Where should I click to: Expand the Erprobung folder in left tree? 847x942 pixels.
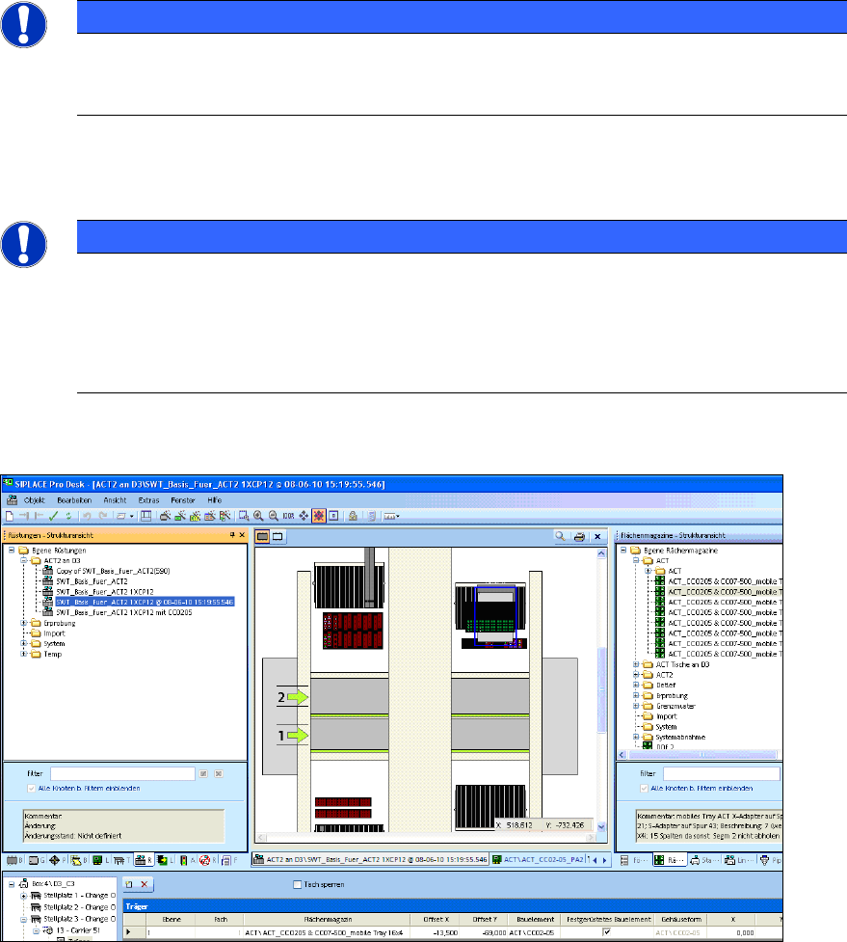click(x=24, y=623)
